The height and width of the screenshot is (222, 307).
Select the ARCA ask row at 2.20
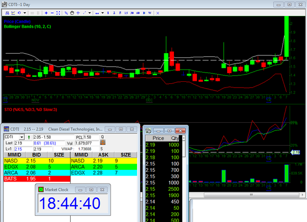[104, 167]
